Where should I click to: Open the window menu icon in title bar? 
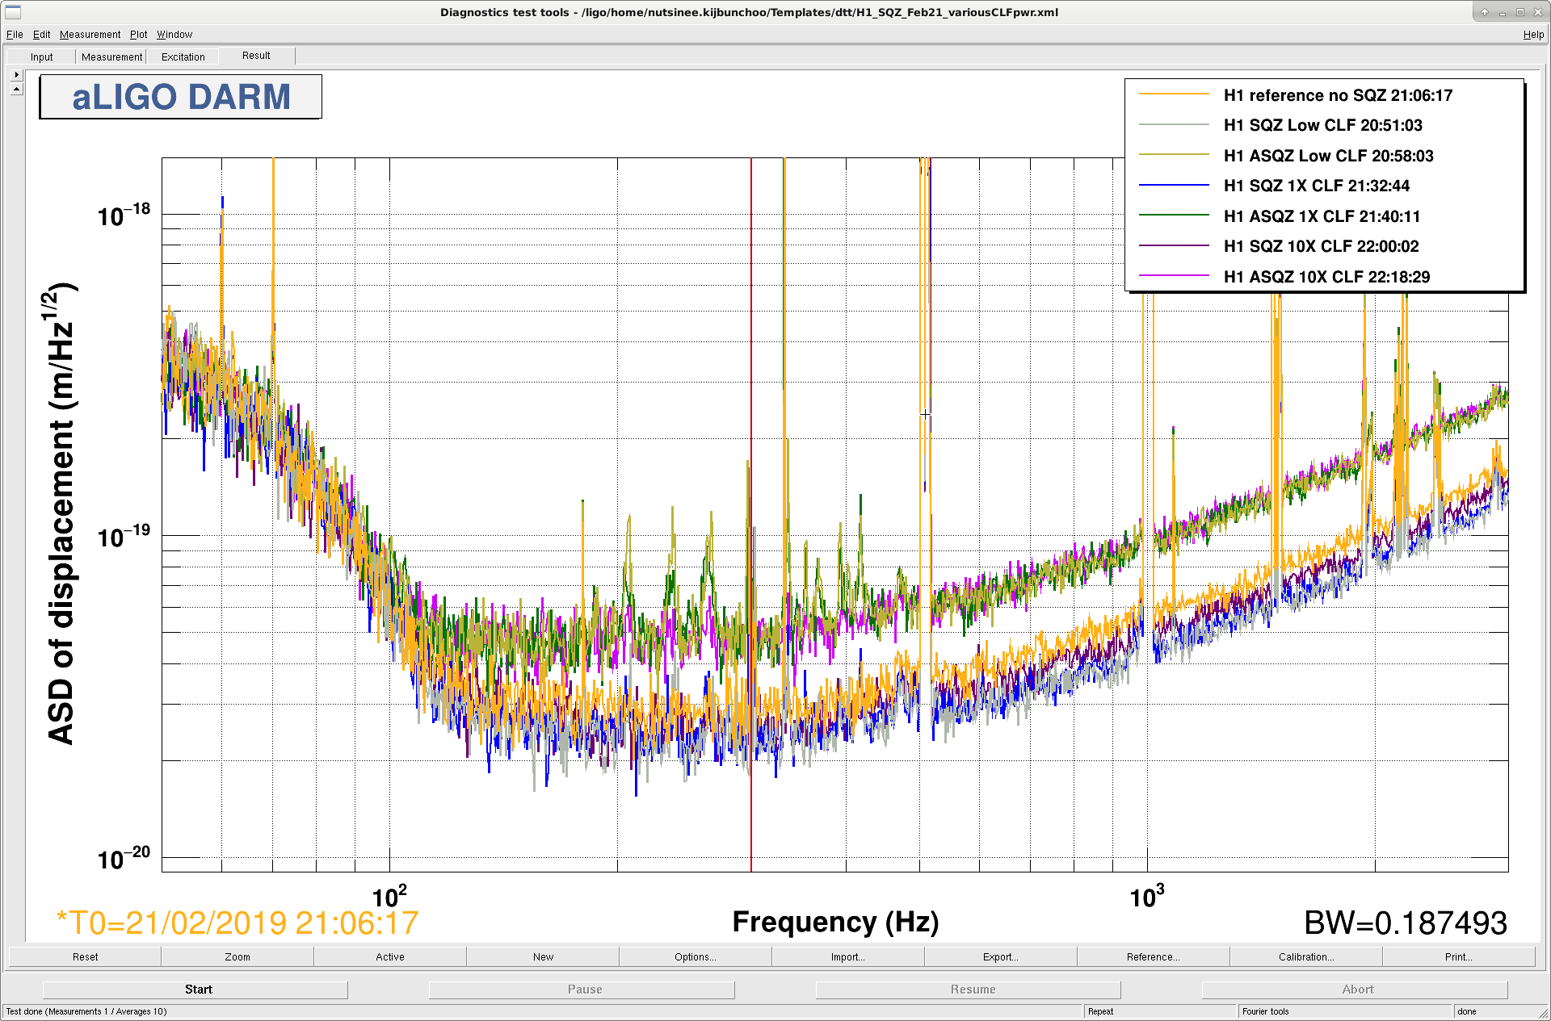[13, 12]
